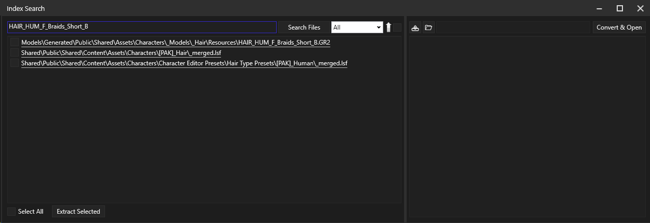This screenshot has height=223, width=650.
Task: Click the open folder icon in preview panel
Action: click(428, 27)
